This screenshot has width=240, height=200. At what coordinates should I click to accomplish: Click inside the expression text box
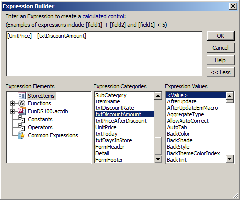point(105,54)
